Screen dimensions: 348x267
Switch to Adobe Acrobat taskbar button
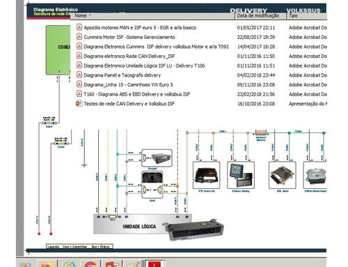(x=155, y=264)
